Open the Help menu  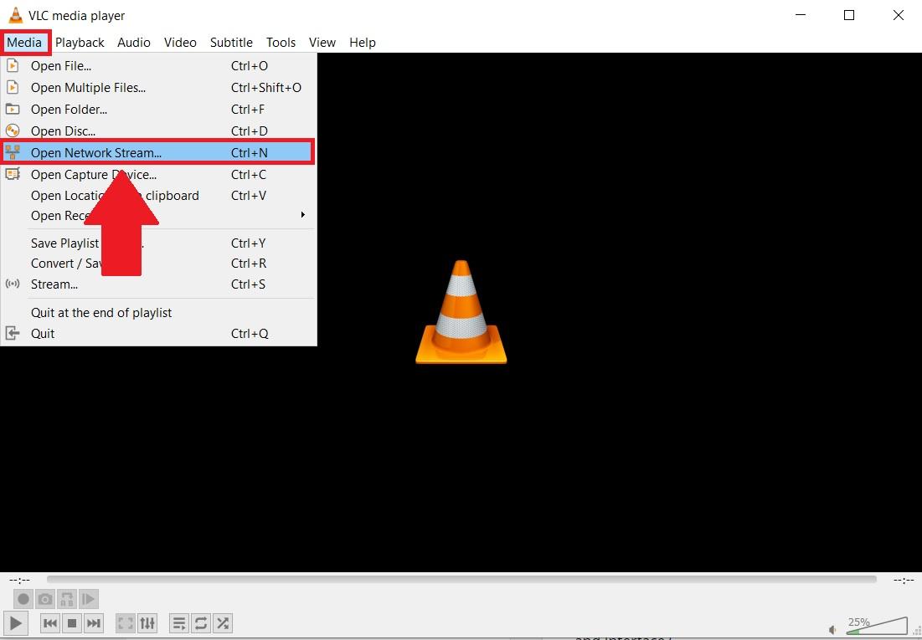click(x=363, y=43)
